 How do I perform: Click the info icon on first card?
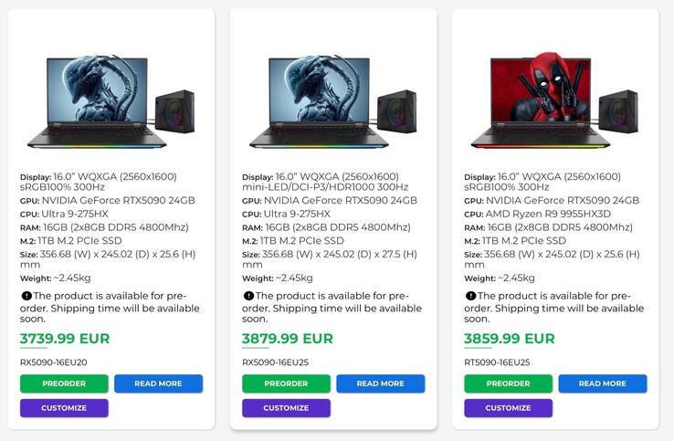click(x=26, y=296)
